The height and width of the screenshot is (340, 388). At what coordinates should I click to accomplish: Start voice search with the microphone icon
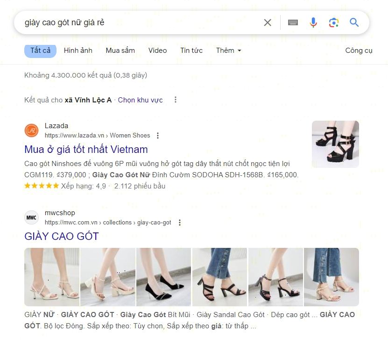pyautogui.click(x=313, y=22)
